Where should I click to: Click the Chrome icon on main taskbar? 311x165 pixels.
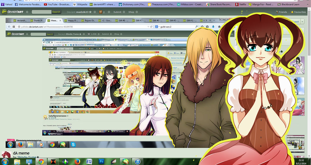(41, 162)
